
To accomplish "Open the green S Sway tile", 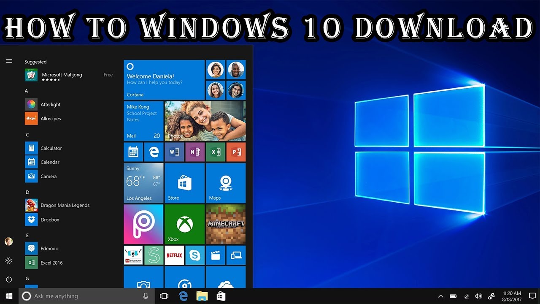I will 154,255.
